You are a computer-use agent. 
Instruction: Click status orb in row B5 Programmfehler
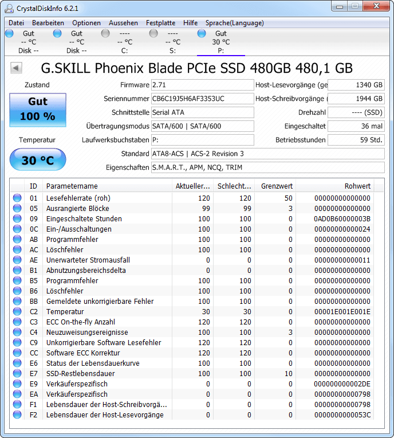coord(17,280)
